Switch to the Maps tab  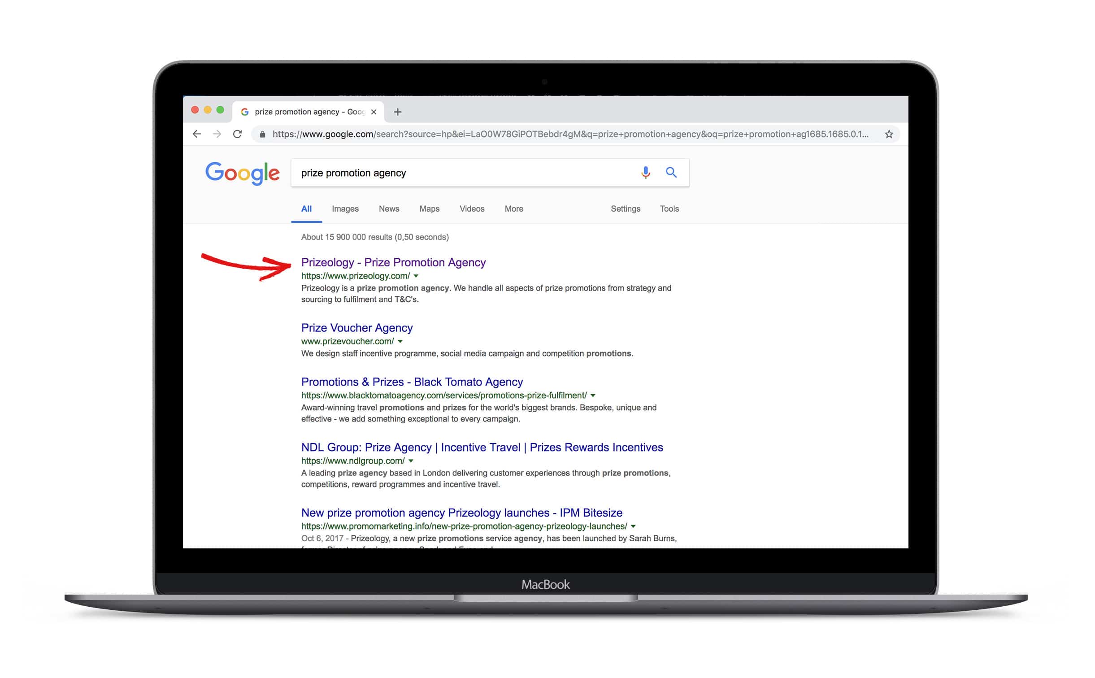pyautogui.click(x=429, y=209)
